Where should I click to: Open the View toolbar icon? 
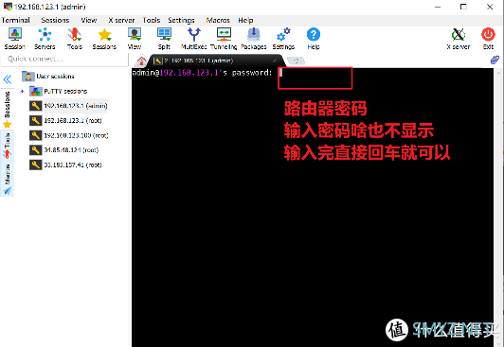(x=135, y=39)
